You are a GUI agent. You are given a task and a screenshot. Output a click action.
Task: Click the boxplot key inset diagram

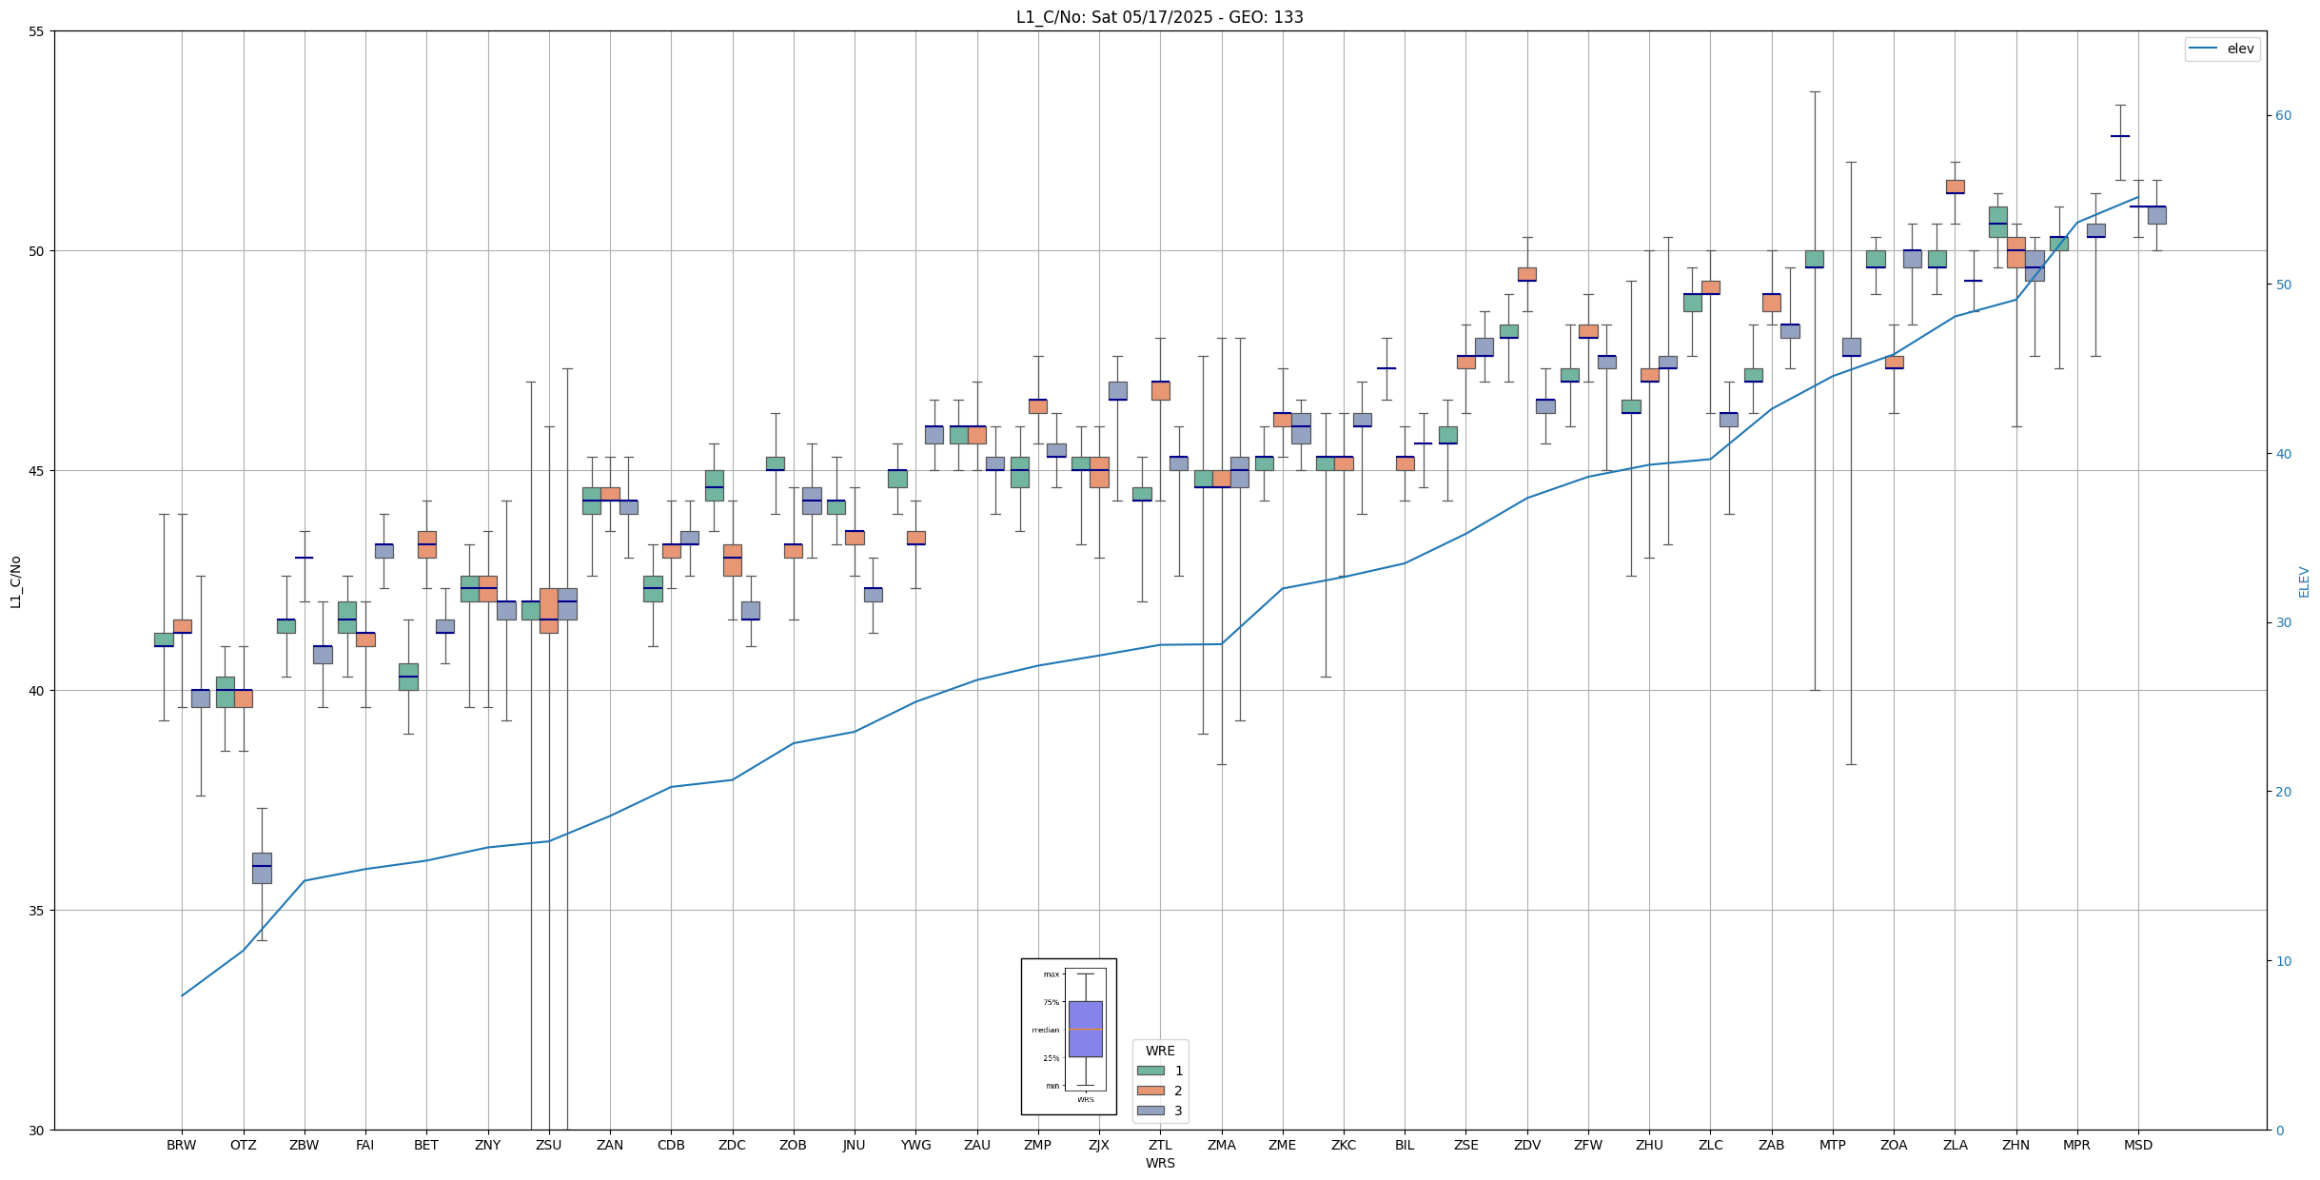[1068, 1036]
